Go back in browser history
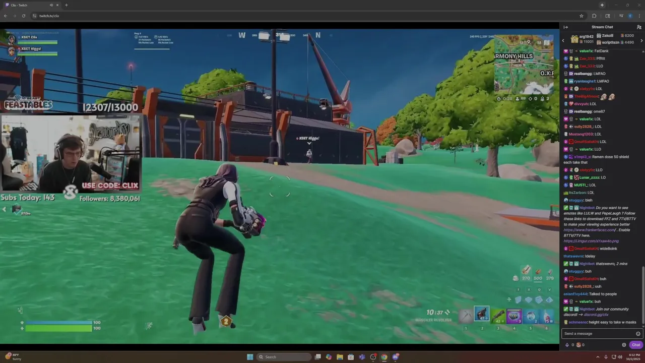645x363 pixels. click(x=5, y=16)
